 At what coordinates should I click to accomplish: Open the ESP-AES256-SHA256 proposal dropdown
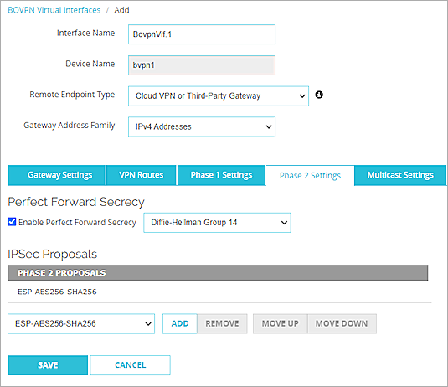(x=81, y=324)
